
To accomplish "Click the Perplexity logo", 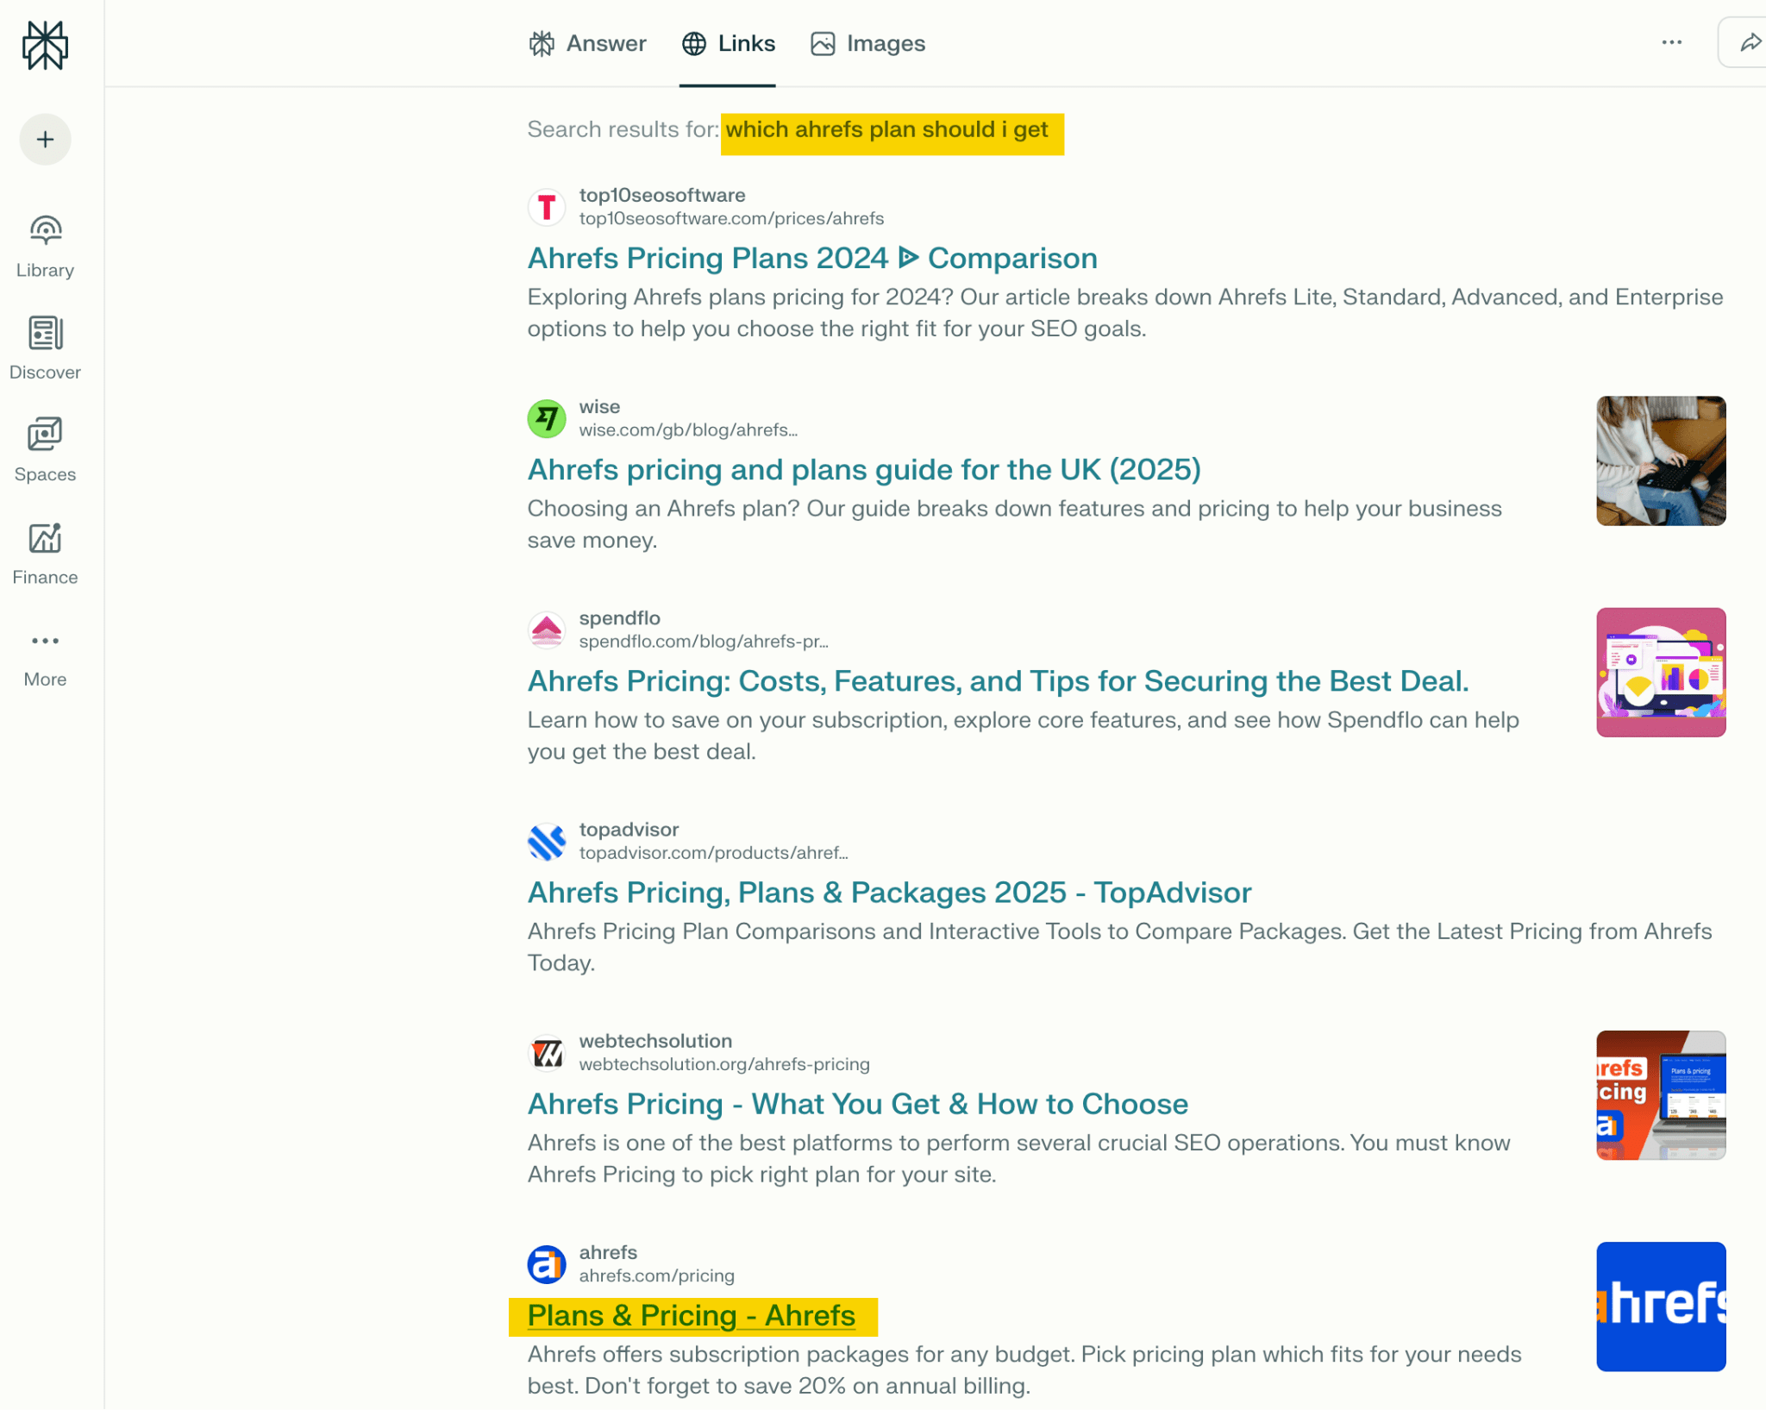I will [x=46, y=46].
